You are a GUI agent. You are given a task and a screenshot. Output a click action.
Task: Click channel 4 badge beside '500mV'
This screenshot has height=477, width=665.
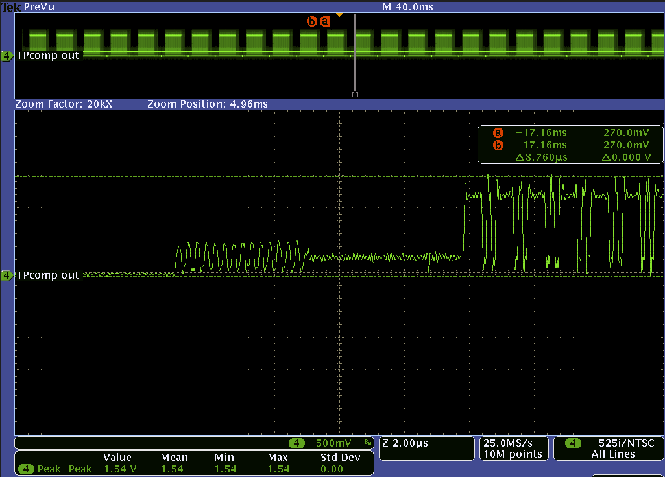(296, 443)
